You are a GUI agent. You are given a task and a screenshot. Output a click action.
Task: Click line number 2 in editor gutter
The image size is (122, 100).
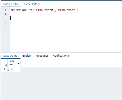pos(6,14)
